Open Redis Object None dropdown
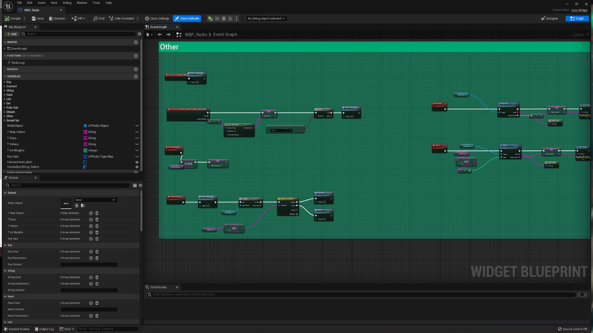Screen dimensions: 593x333 (95, 200)
